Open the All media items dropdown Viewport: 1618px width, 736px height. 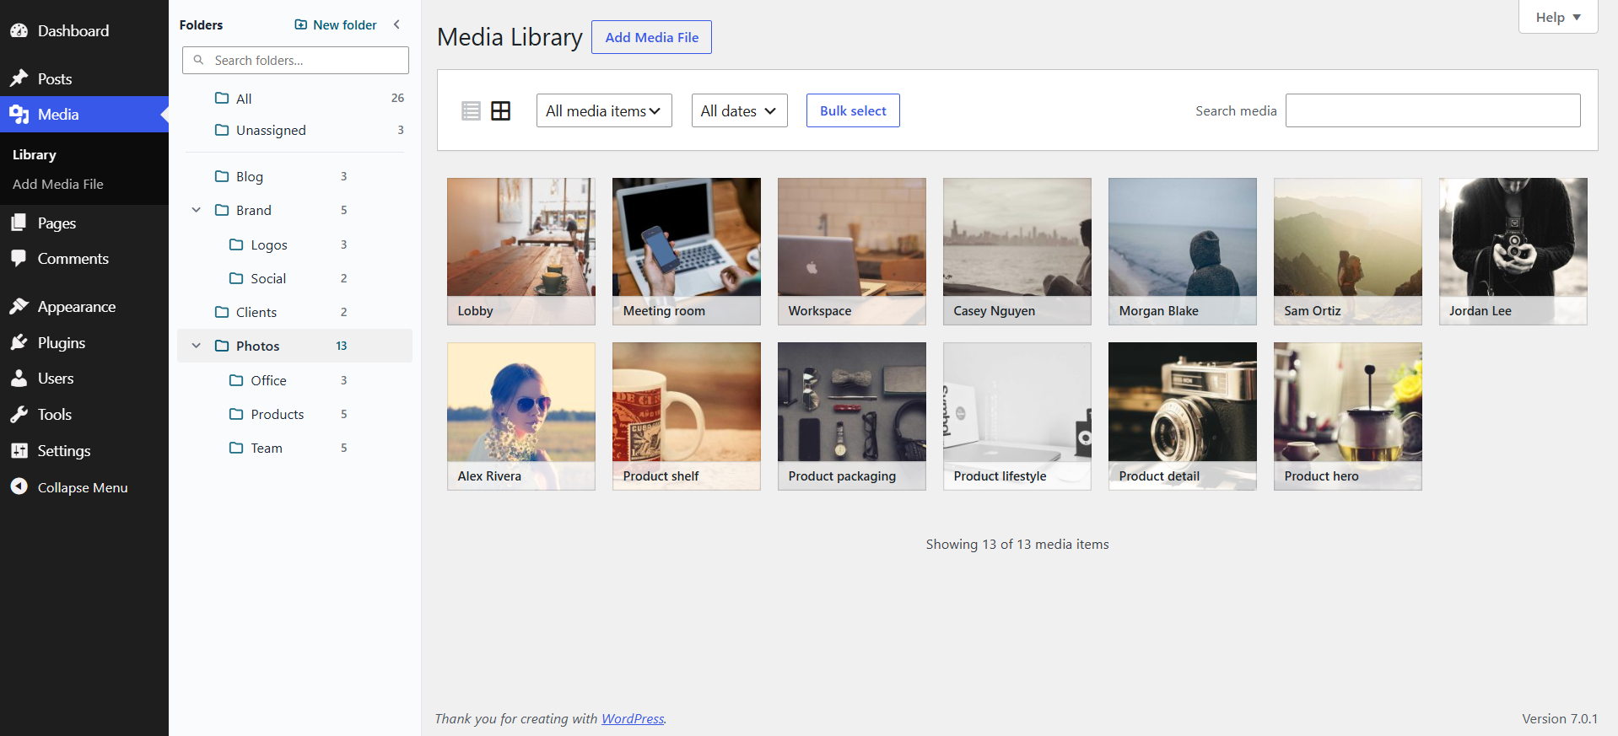tap(604, 110)
